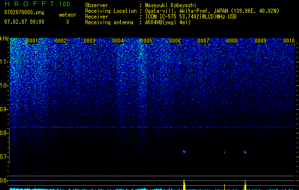Click the 0.6 frequency axis label
299x190 pixels.
(x=3, y=180)
